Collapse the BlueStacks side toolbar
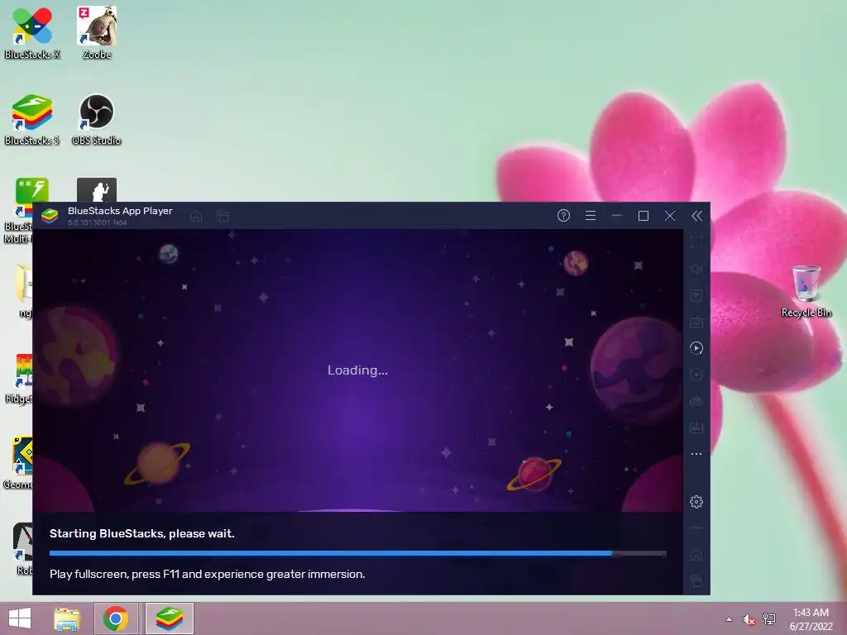 tap(696, 216)
